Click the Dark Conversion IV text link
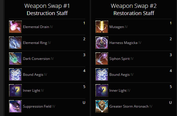The width and height of the screenshot is (177, 116). click(x=38, y=59)
